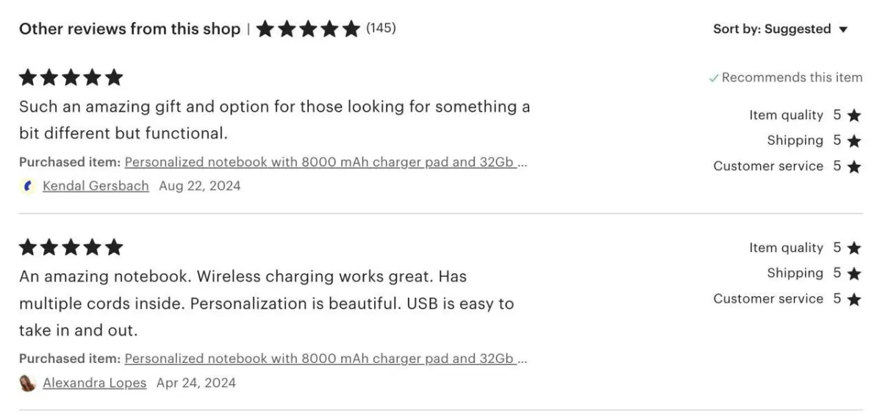This screenshot has width=882, height=418.
Task: Click Alexandra Lopes' profile avatar
Action: 28,383
